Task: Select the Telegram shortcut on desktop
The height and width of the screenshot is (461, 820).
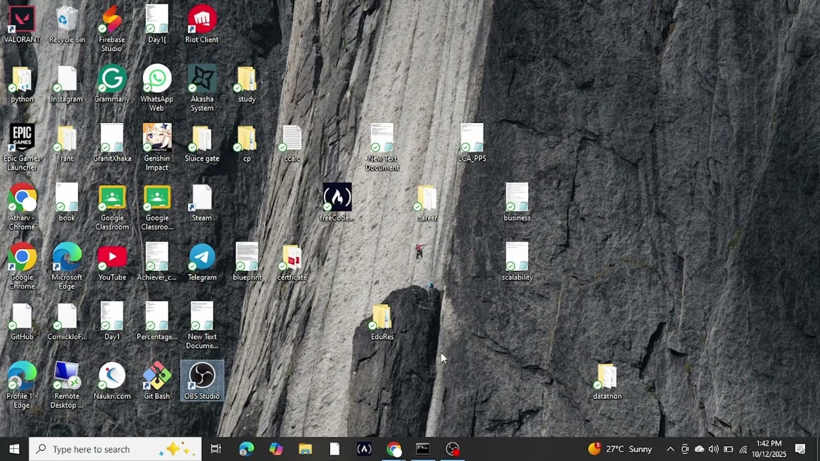Action: point(202,257)
